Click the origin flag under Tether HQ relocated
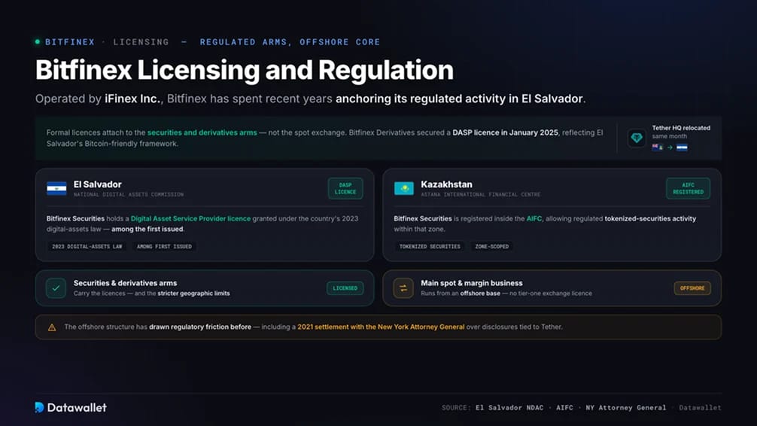Screen dimensions: 757x426 pos(657,148)
